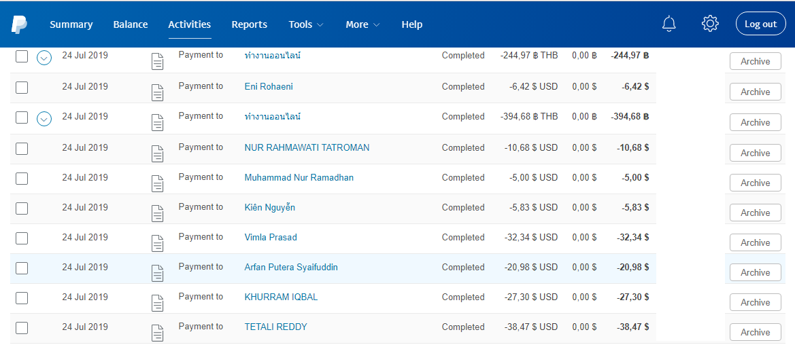Click the bold -5,00 $ net amount
Image resolution: width=795 pixels, height=347 pixels.
pyautogui.click(x=635, y=177)
